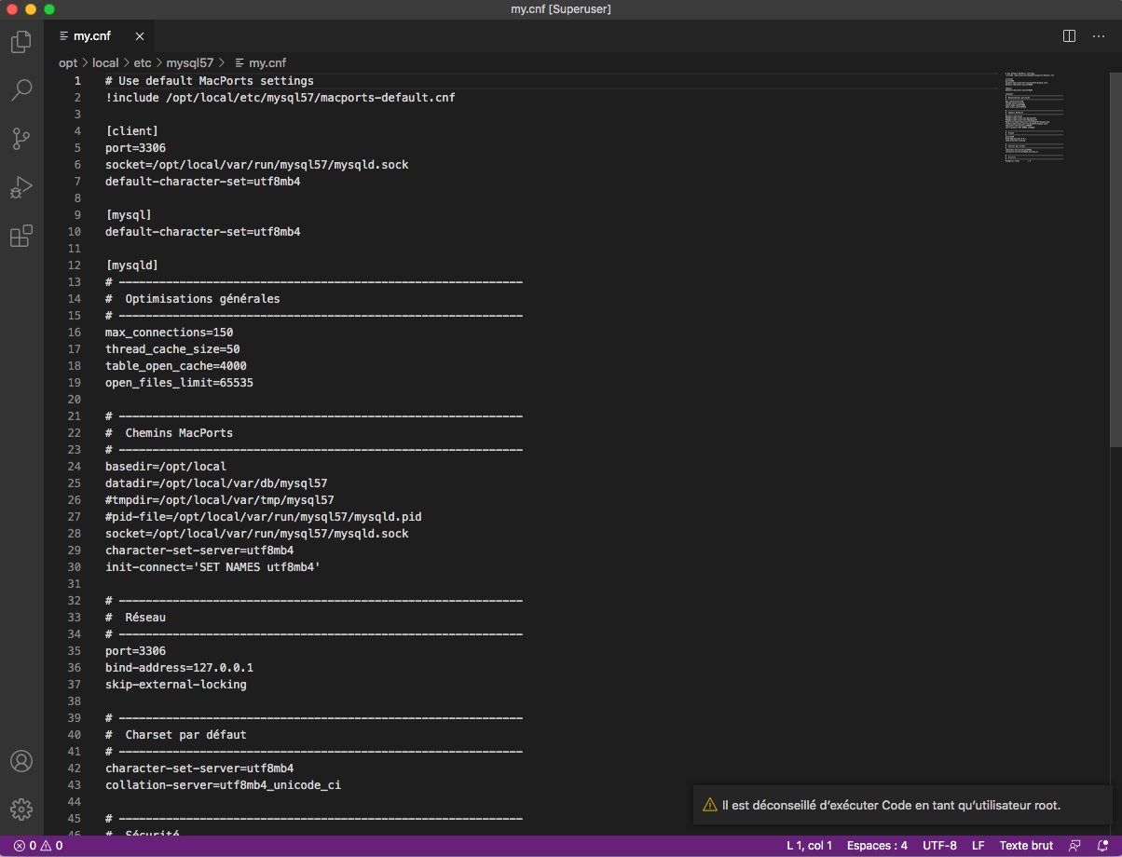This screenshot has width=1122, height=857.
Task: Open notifications bell in status bar
Action: 1102,846
